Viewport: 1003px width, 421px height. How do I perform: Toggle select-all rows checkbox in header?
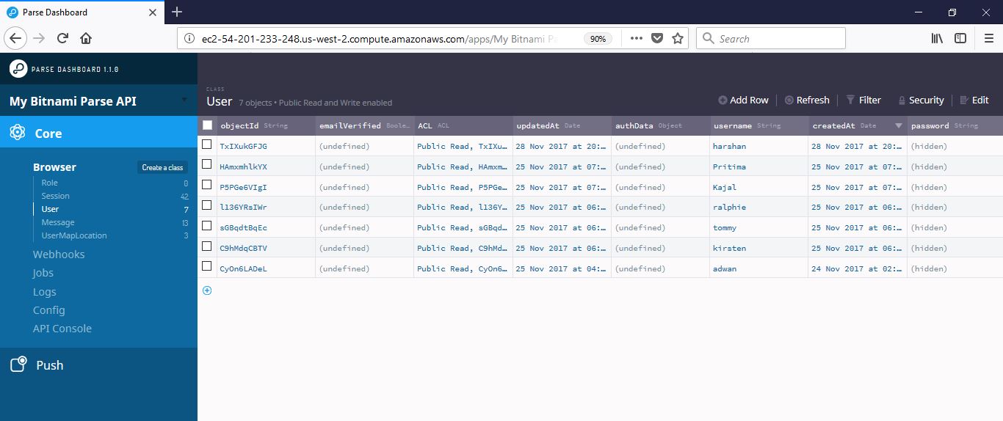207,125
